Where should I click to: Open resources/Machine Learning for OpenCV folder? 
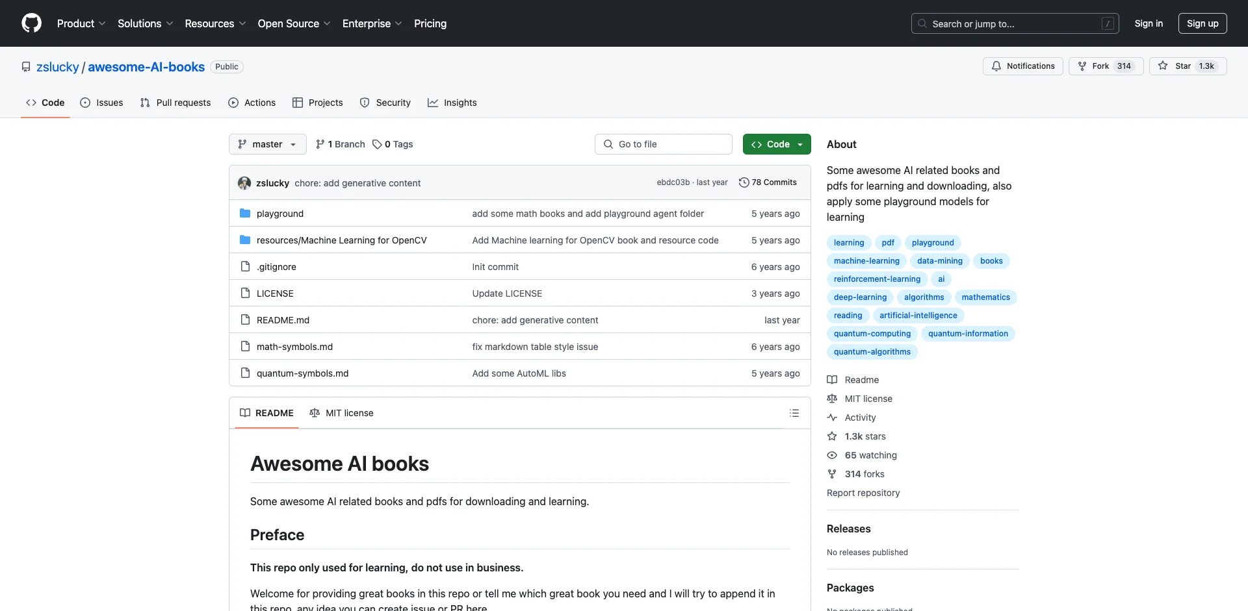[x=342, y=240]
